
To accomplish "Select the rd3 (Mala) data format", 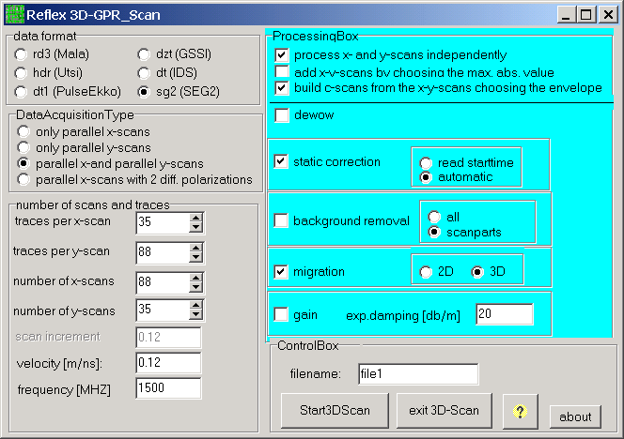I will tap(22, 54).
